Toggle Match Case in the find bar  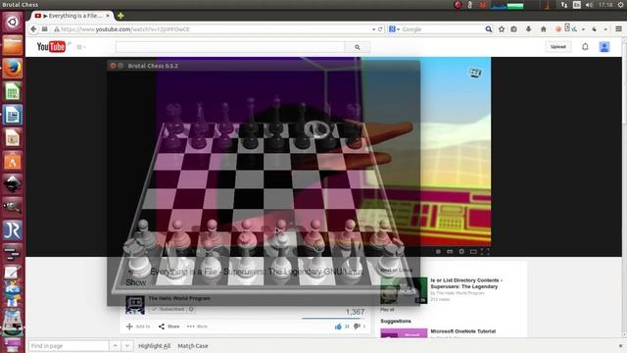point(193,346)
